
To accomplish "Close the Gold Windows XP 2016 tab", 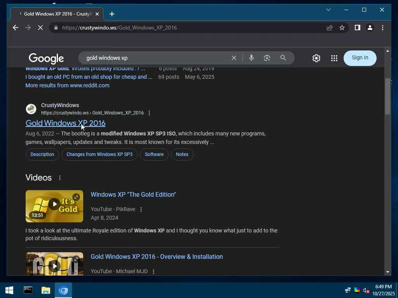I will [97, 14].
